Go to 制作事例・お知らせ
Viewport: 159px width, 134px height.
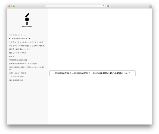click(x=19, y=39)
